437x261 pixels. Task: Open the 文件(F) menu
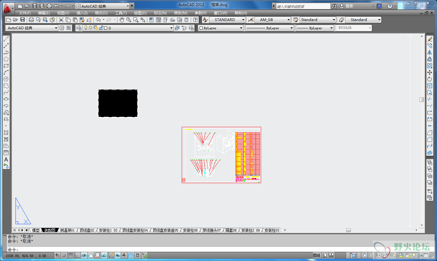[x=25, y=13]
